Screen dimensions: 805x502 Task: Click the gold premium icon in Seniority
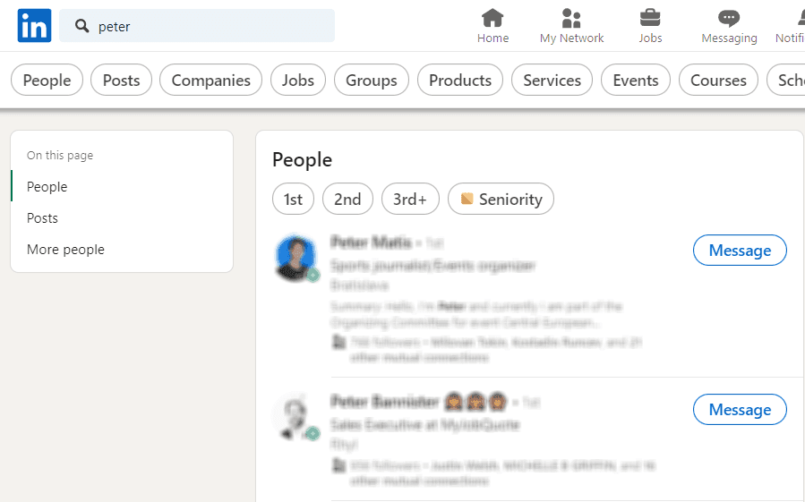pyautogui.click(x=467, y=199)
